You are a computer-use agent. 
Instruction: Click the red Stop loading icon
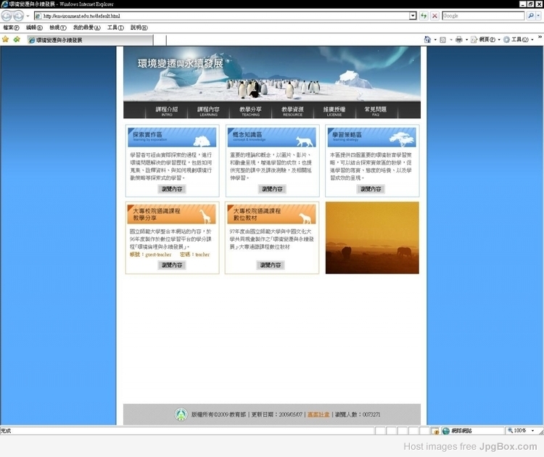(434, 15)
